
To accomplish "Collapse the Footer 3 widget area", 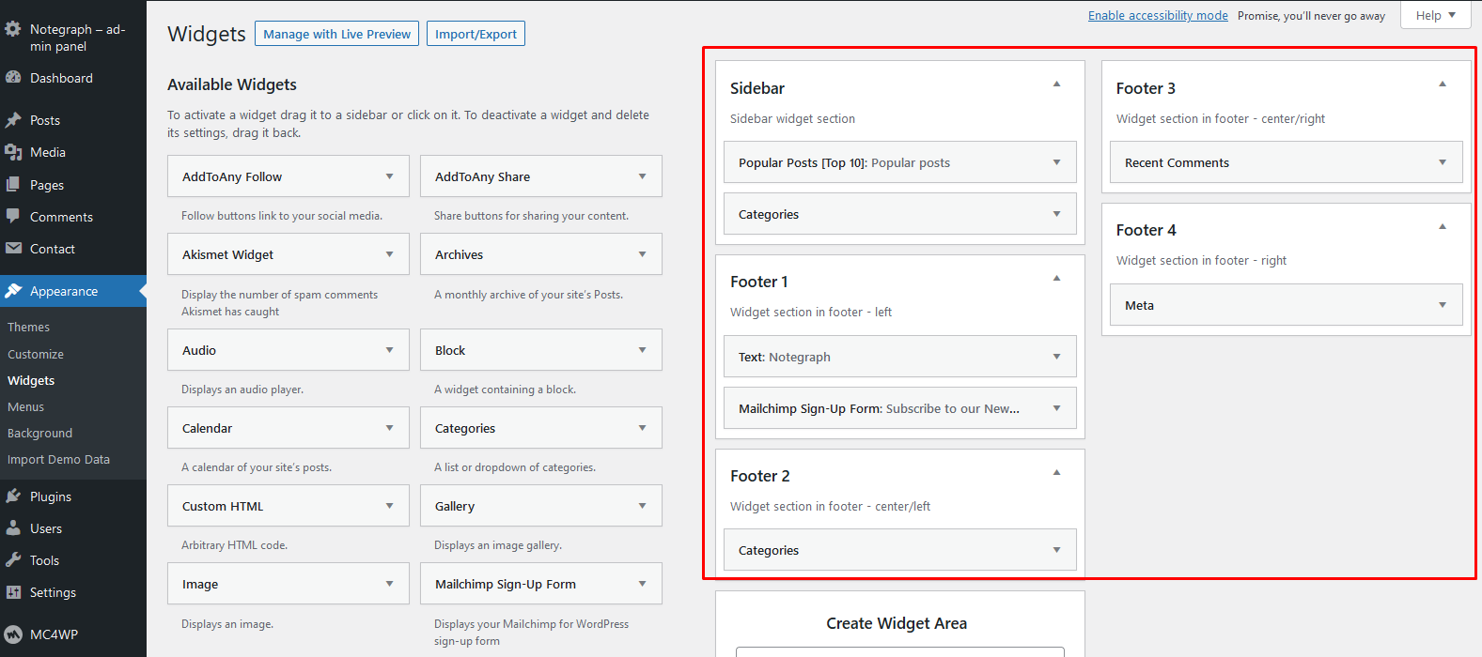I will (x=1443, y=84).
